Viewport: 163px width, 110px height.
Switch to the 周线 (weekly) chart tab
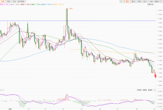9,1
